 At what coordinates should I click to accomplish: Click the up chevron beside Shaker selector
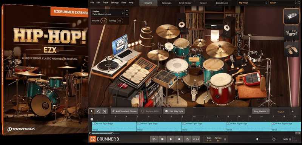pyautogui.click(x=127, y=11)
